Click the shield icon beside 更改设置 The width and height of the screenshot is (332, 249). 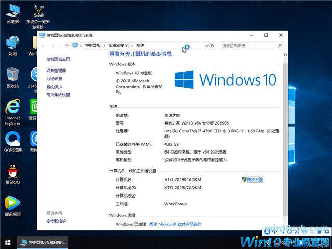(x=244, y=179)
